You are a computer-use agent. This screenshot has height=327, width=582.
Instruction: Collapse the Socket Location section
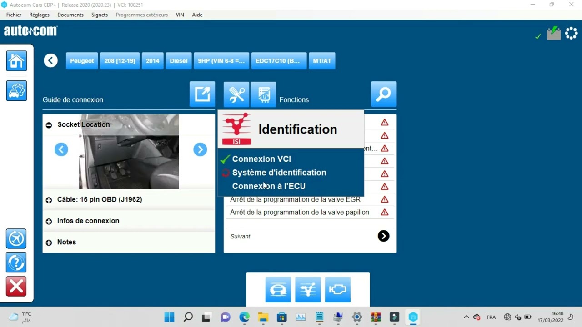point(49,125)
